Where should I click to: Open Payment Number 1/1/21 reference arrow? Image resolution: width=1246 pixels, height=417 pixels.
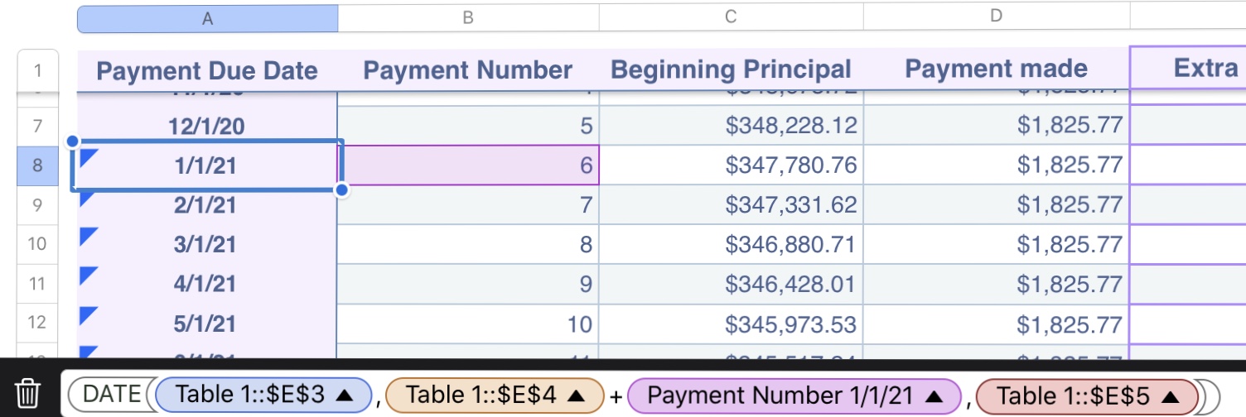click(x=934, y=395)
